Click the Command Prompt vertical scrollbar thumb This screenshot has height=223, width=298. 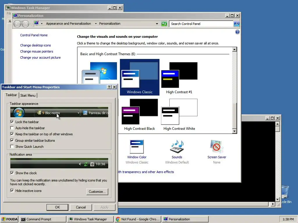[277, 129]
